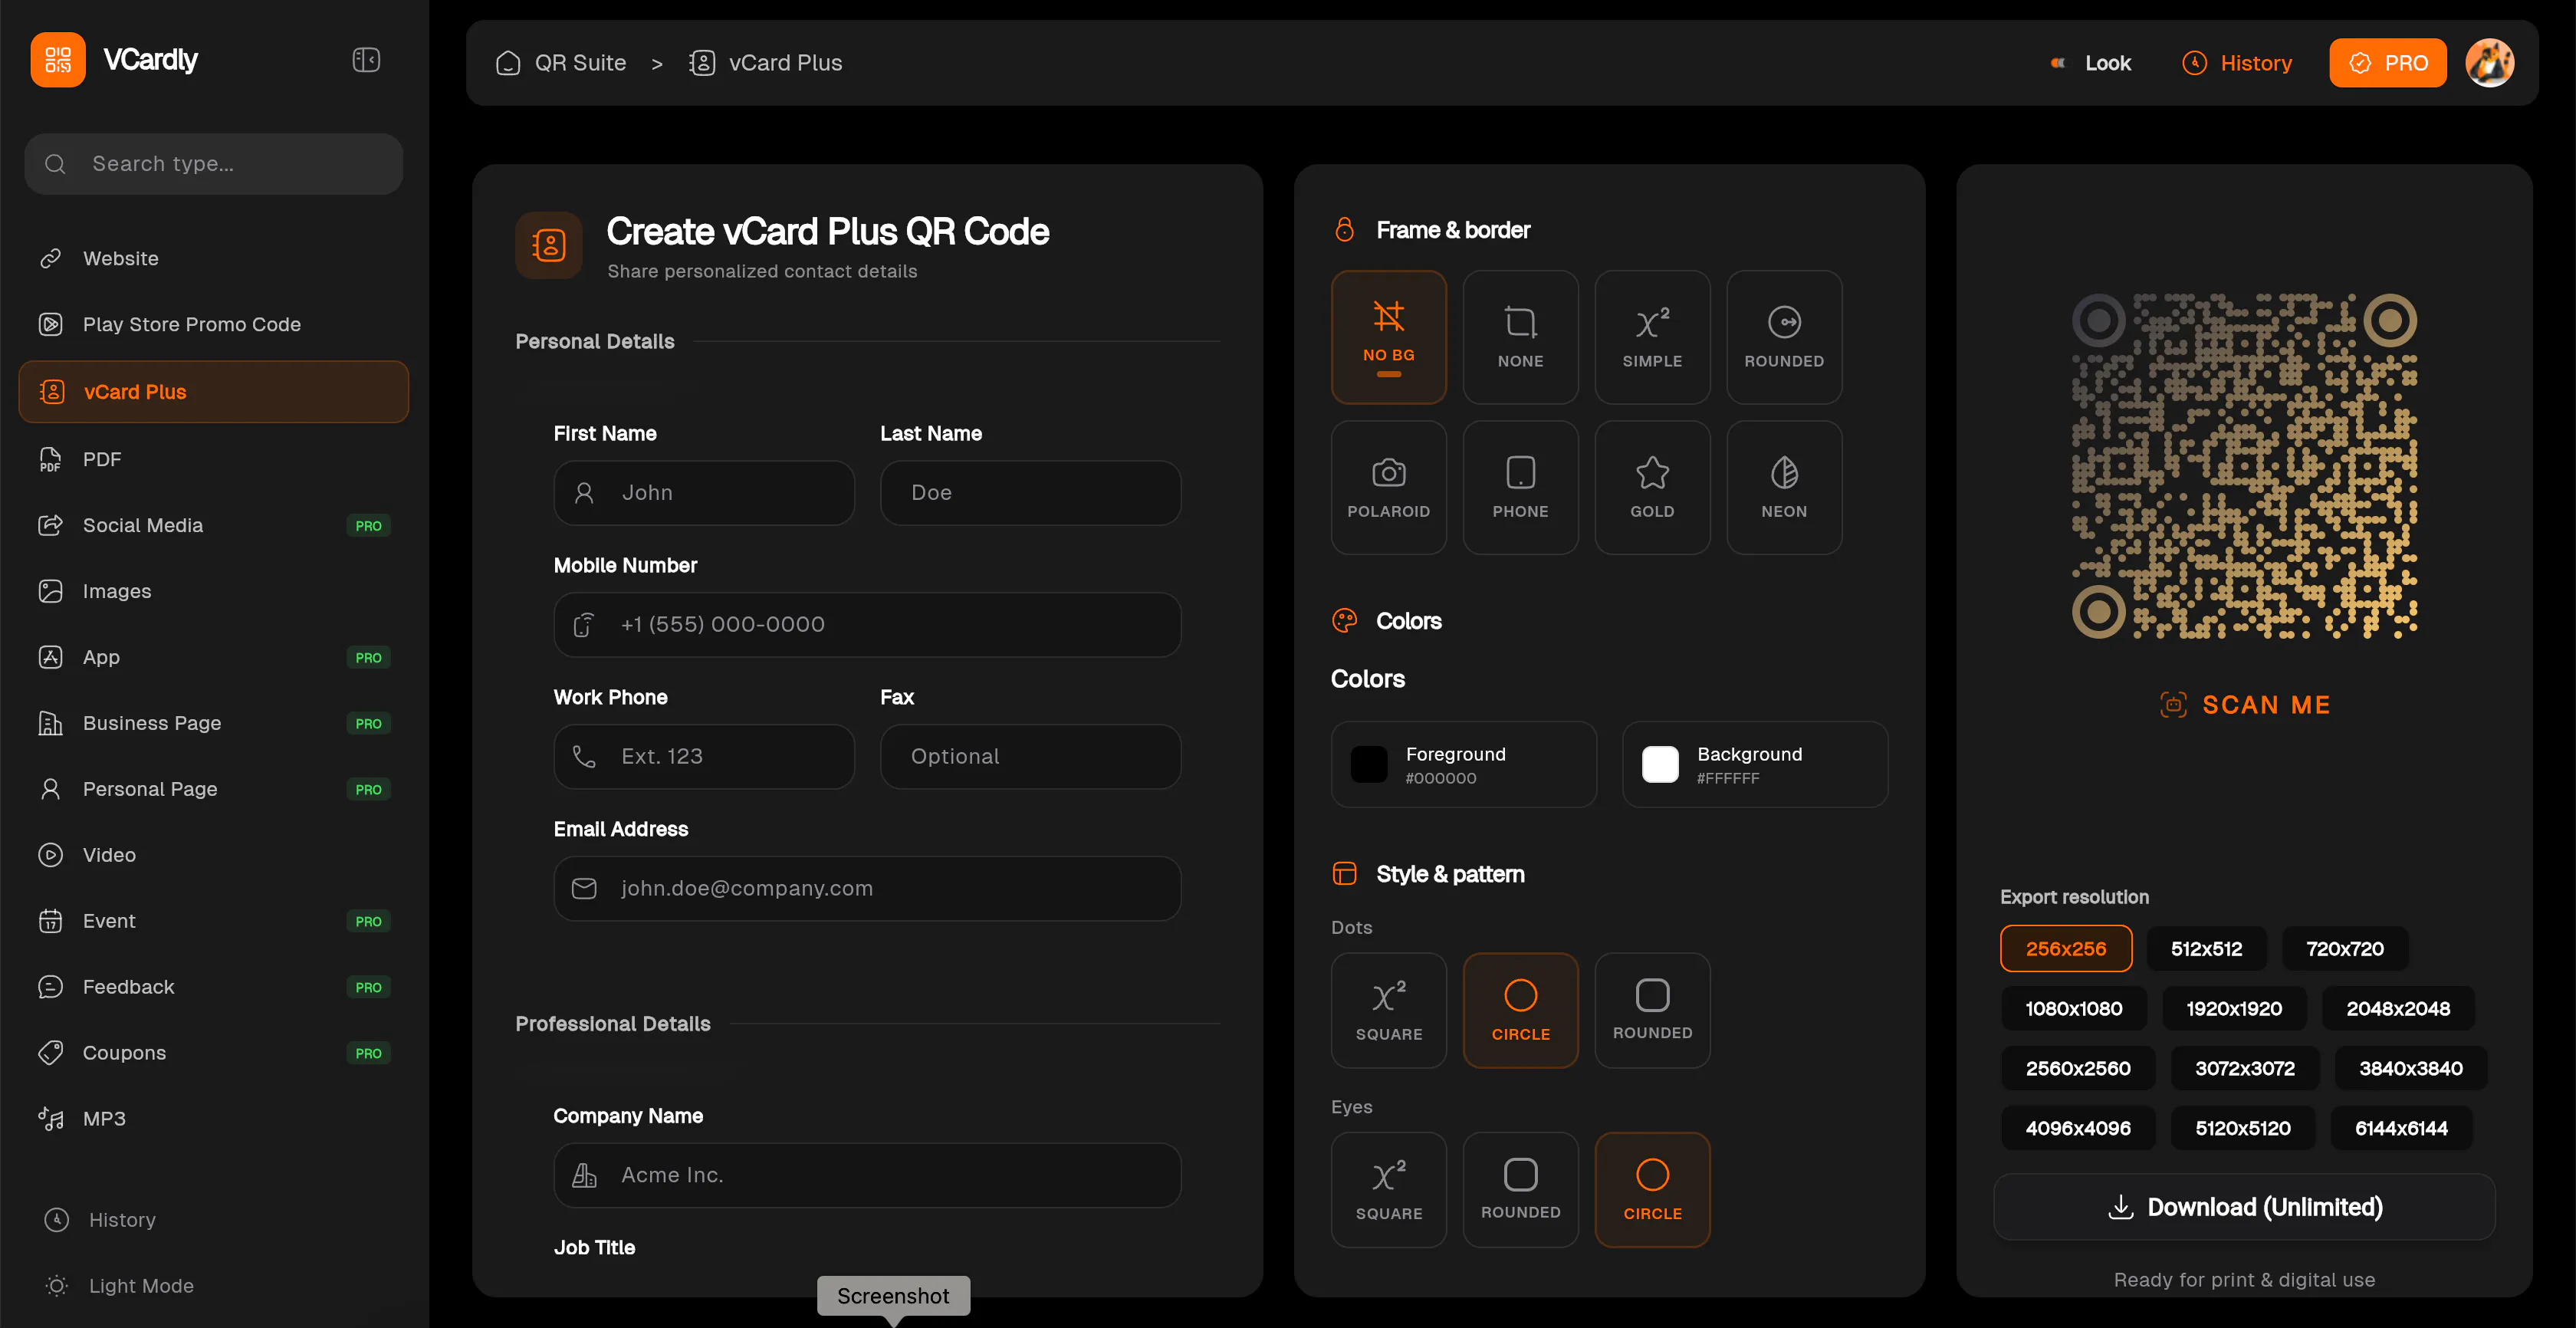This screenshot has height=1328, width=2576.
Task: Select the Simple frame option
Action: point(1652,337)
